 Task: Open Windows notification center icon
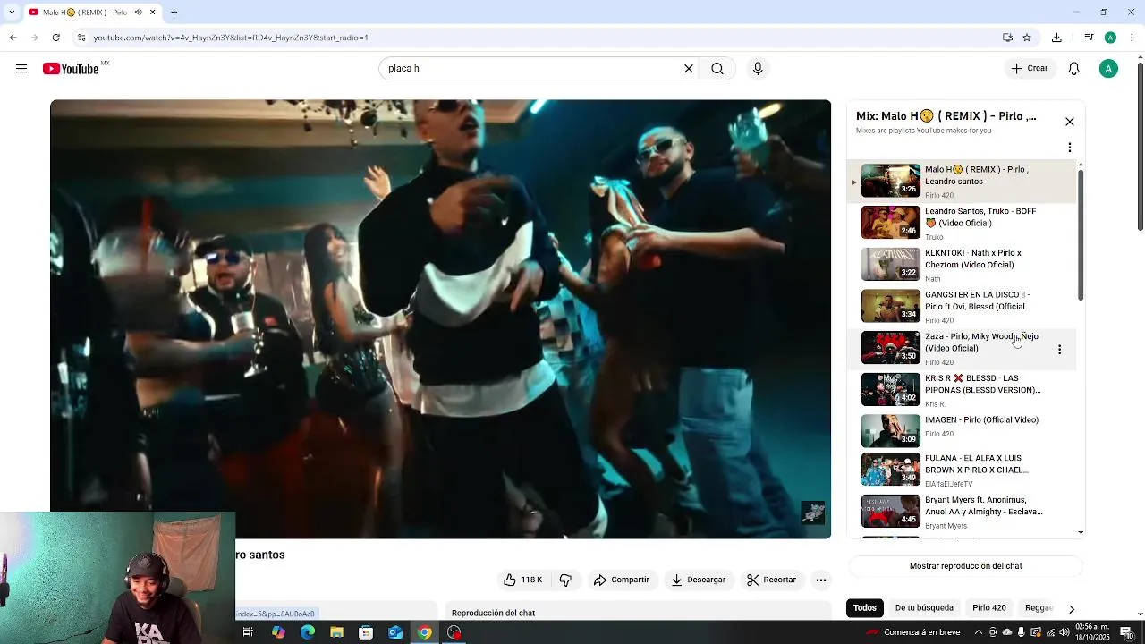pyautogui.click(x=1127, y=632)
